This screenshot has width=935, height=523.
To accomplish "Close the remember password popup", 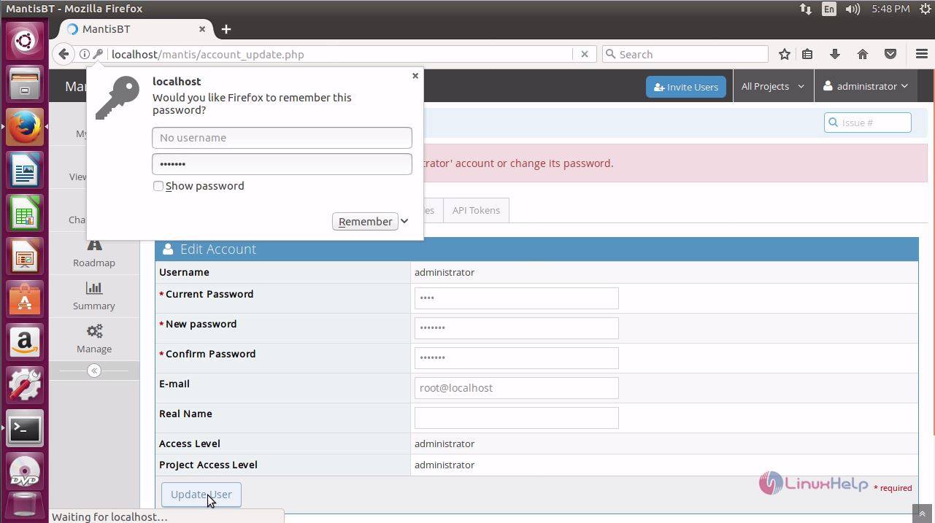I will (415, 76).
